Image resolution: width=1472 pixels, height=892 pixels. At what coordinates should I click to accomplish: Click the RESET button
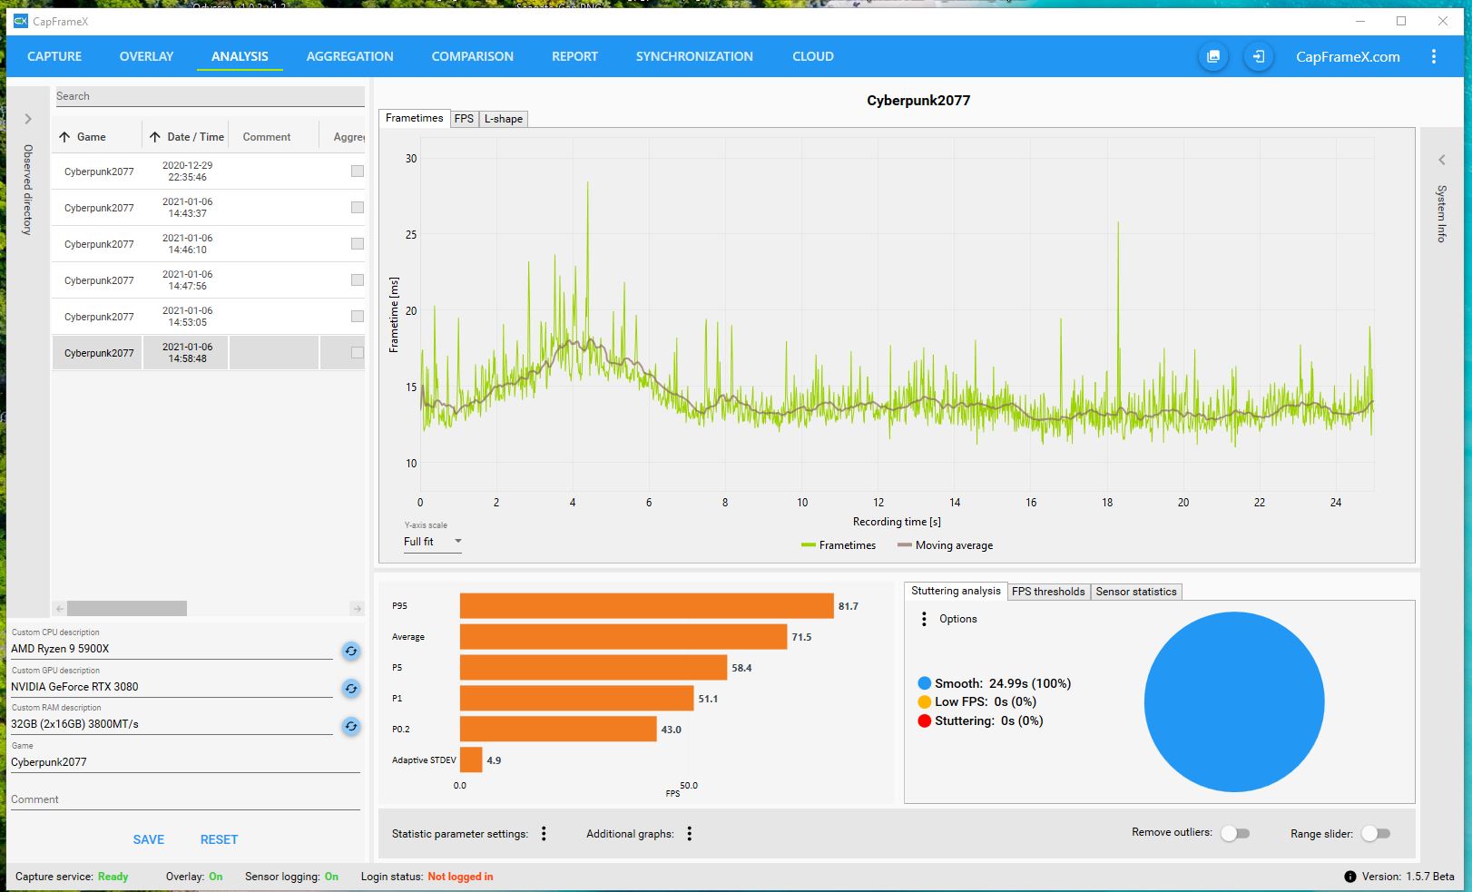219,839
